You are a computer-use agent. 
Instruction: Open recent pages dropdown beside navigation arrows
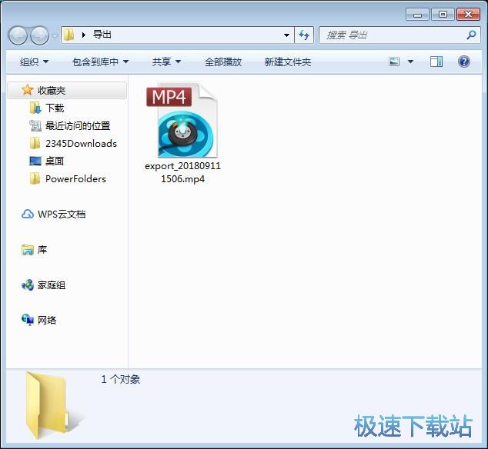tap(55, 35)
